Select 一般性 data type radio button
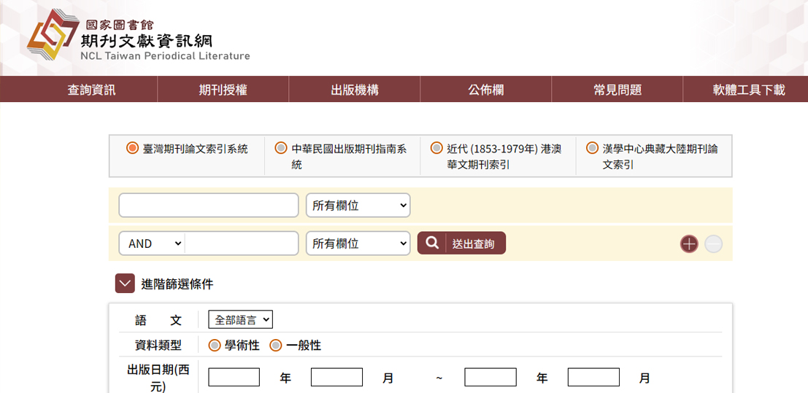The height and width of the screenshot is (393, 808). pos(276,345)
